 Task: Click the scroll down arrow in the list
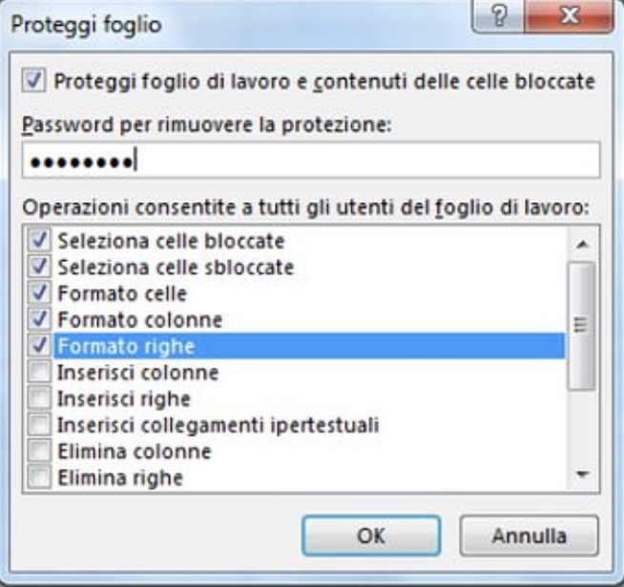[x=583, y=474]
